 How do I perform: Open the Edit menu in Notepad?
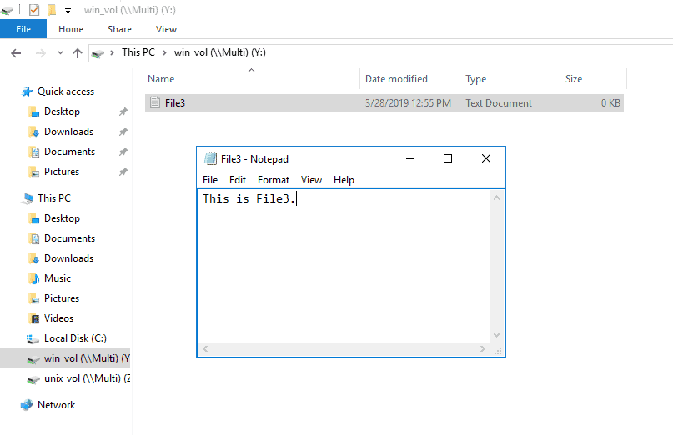pyautogui.click(x=238, y=180)
